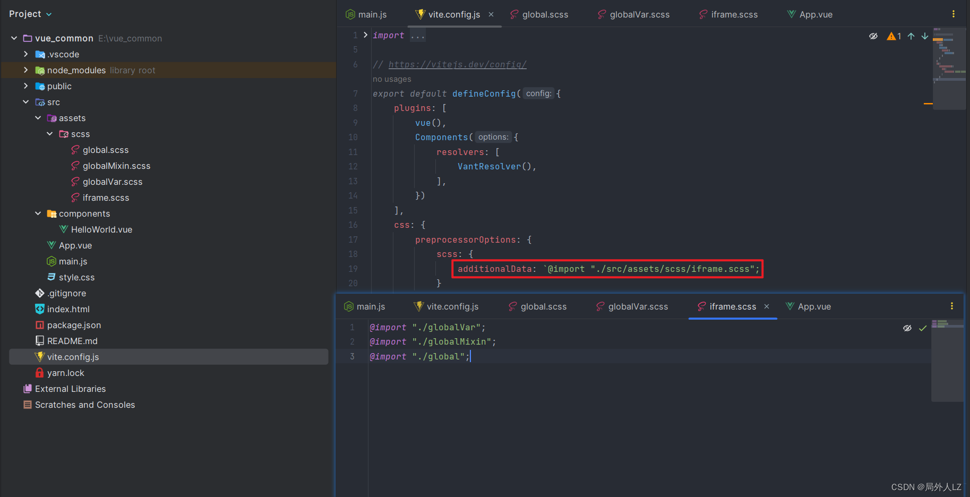Screen dimensions: 970x497
Task: Switch to global.scss tab in top editor
Action: tap(539, 14)
